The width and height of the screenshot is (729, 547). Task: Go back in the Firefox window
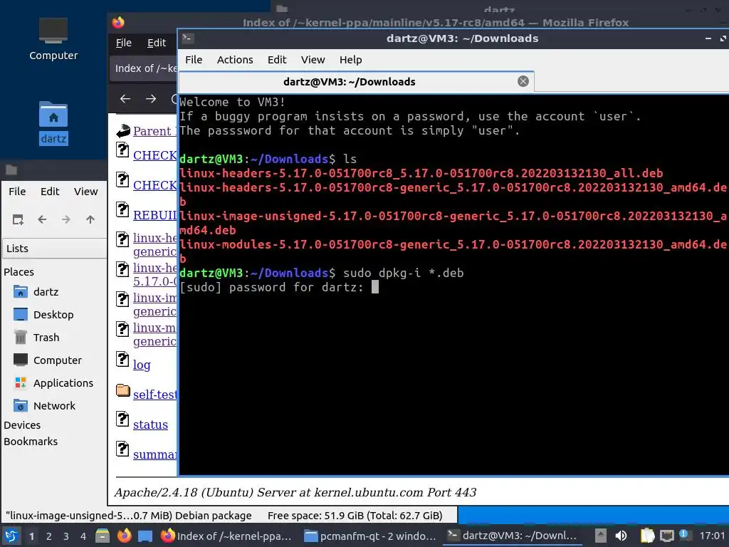pos(125,98)
